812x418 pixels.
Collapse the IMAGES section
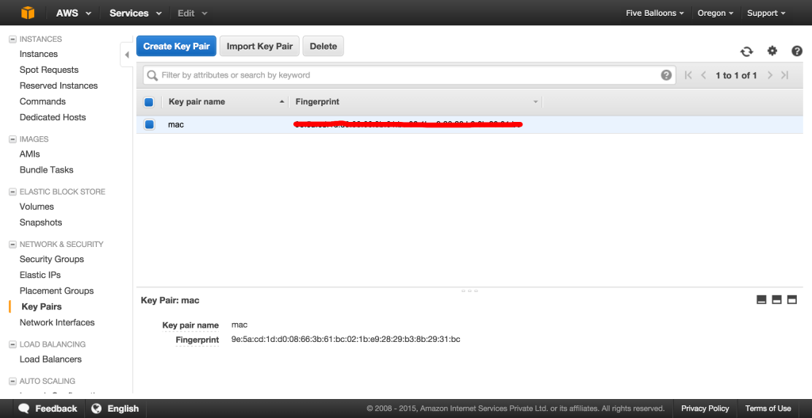(13, 139)
